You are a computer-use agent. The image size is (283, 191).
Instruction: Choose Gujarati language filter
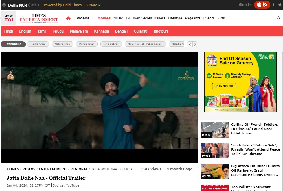pyautogui.click(x=141, y=31)
